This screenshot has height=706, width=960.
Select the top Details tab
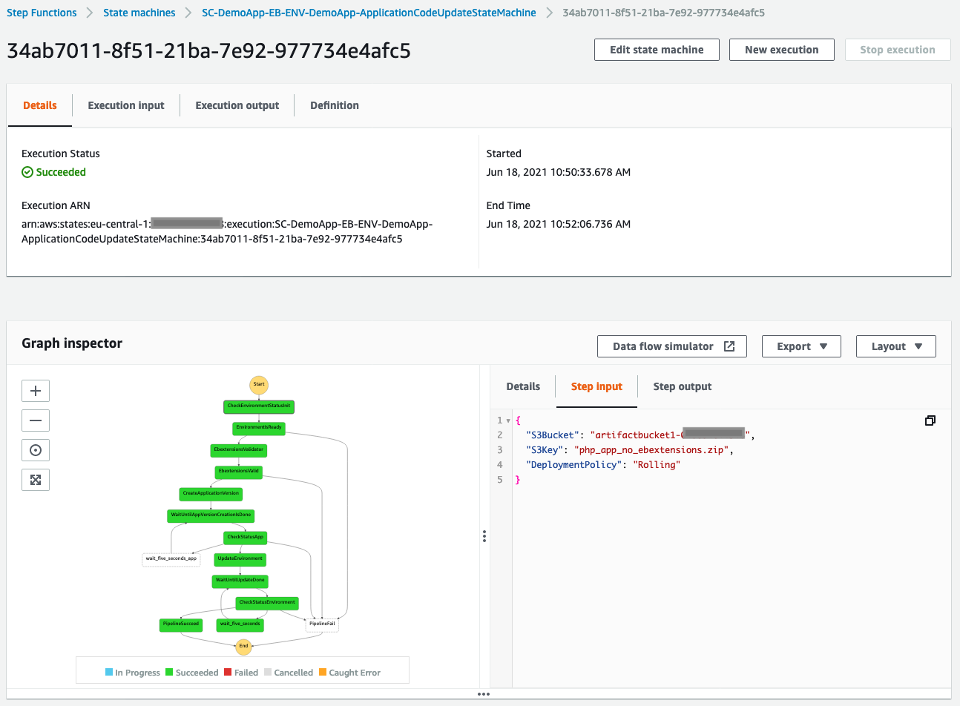point(40,105)
